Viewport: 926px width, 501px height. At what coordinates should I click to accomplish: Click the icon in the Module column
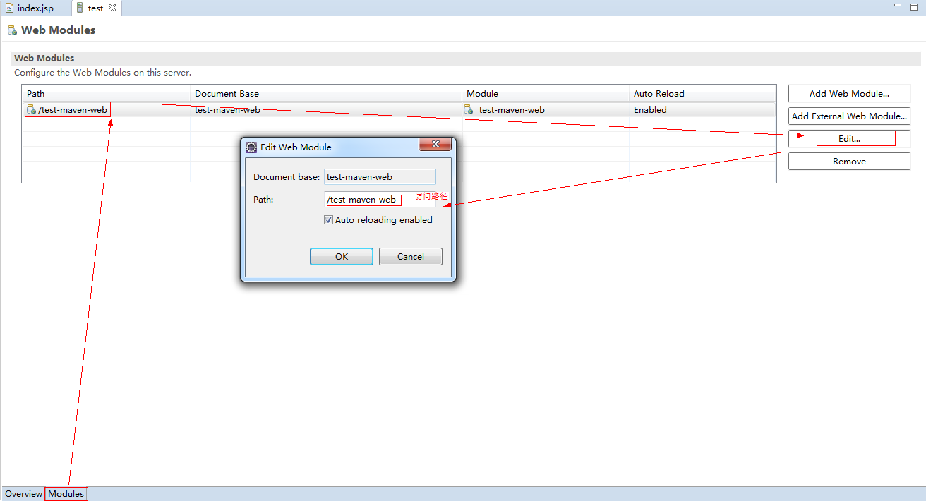click(469, 110)
